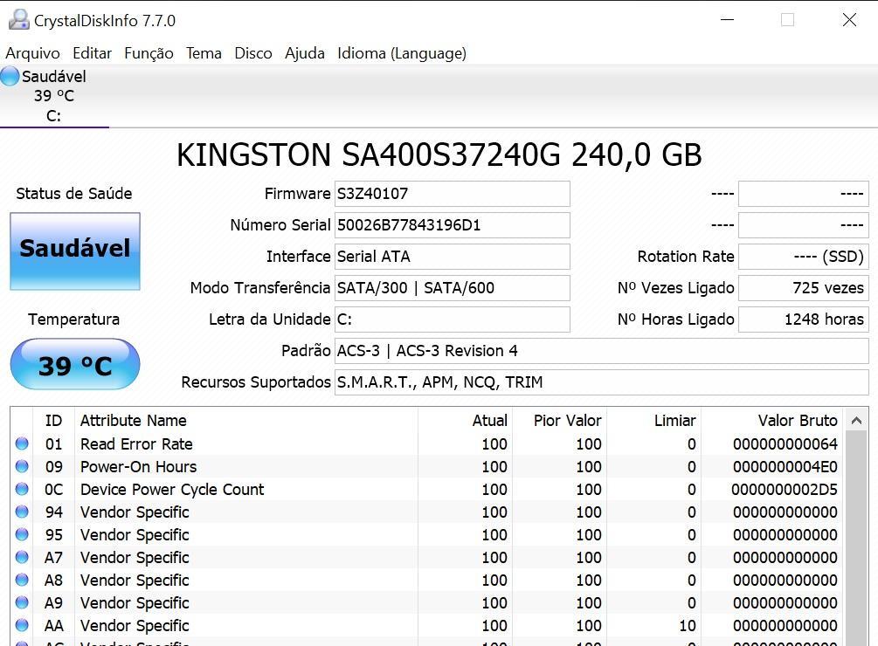Open the Função menu
Viewport: 878px width, 646px height.
149,53
